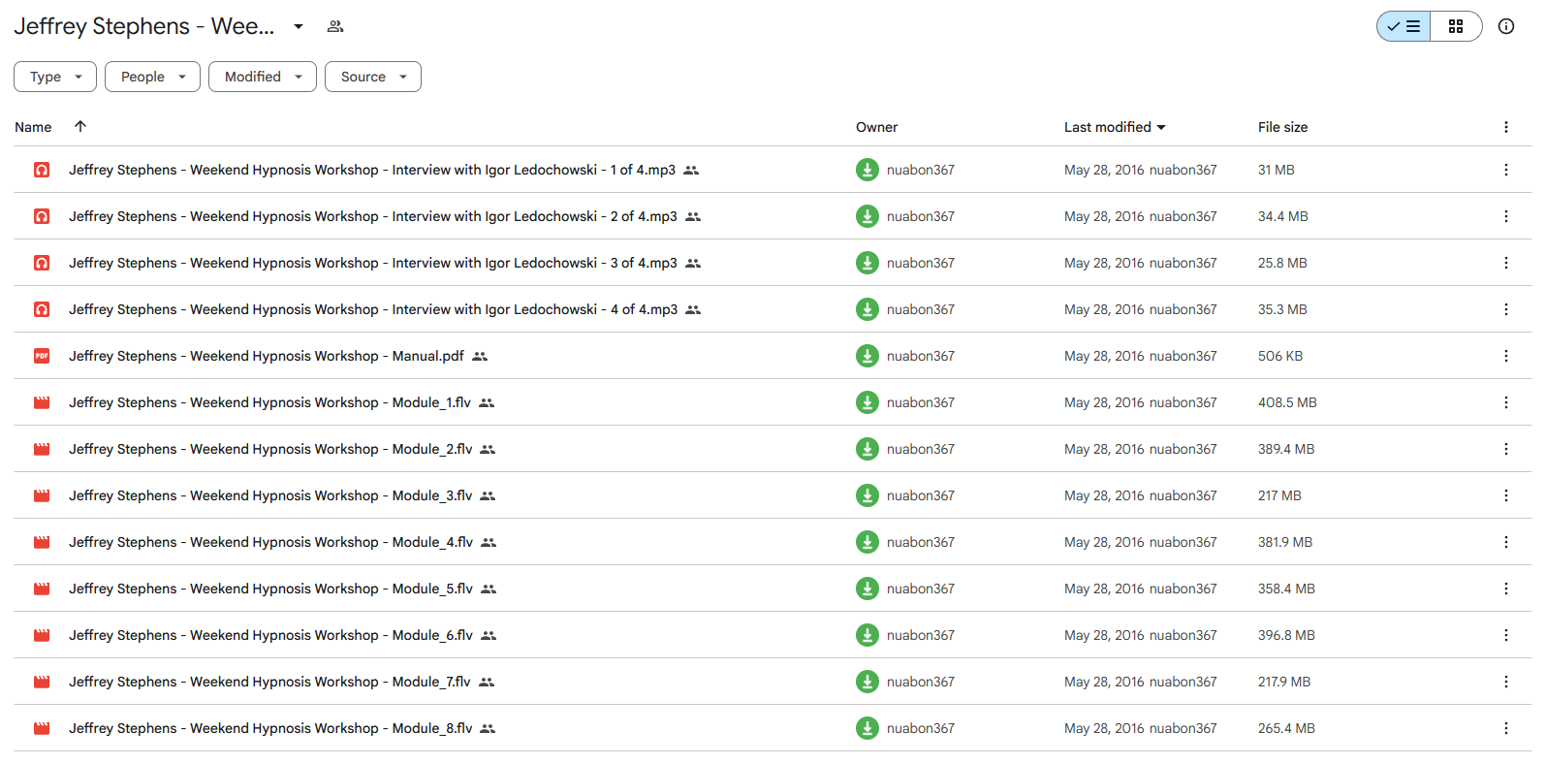
Task: Open the Source filter dropdown
Action: [373, 77]
